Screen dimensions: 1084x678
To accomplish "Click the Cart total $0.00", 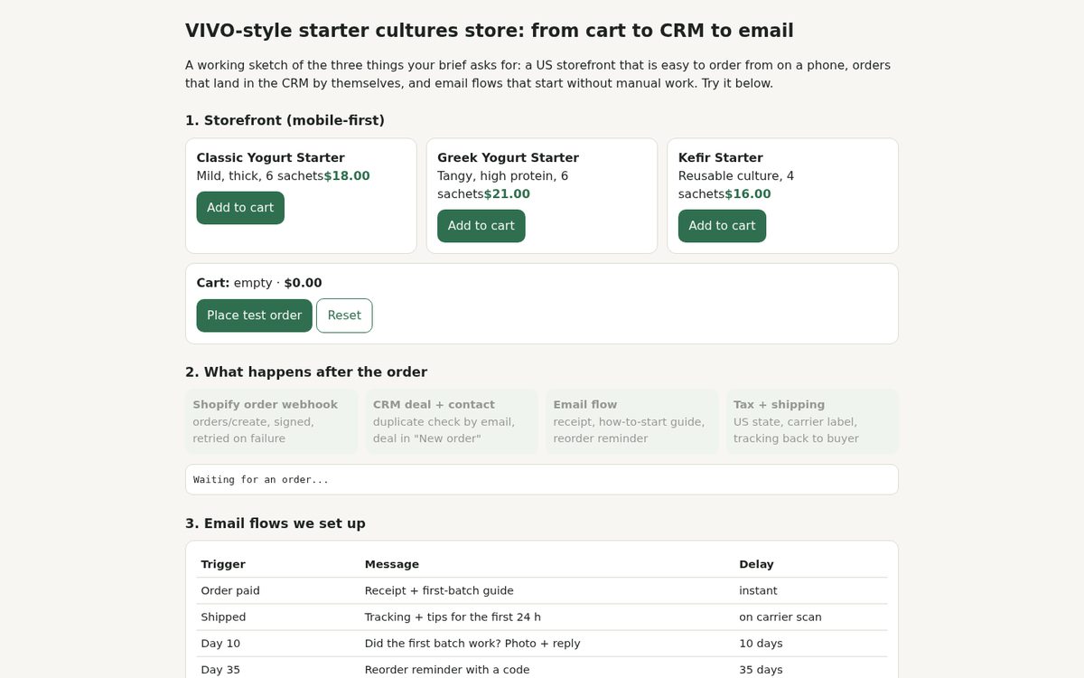I will 303,283.
